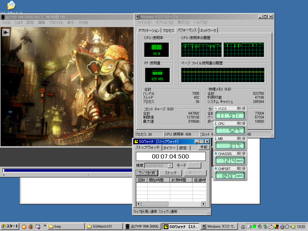Click the 手前 always-on-top button

204,147
